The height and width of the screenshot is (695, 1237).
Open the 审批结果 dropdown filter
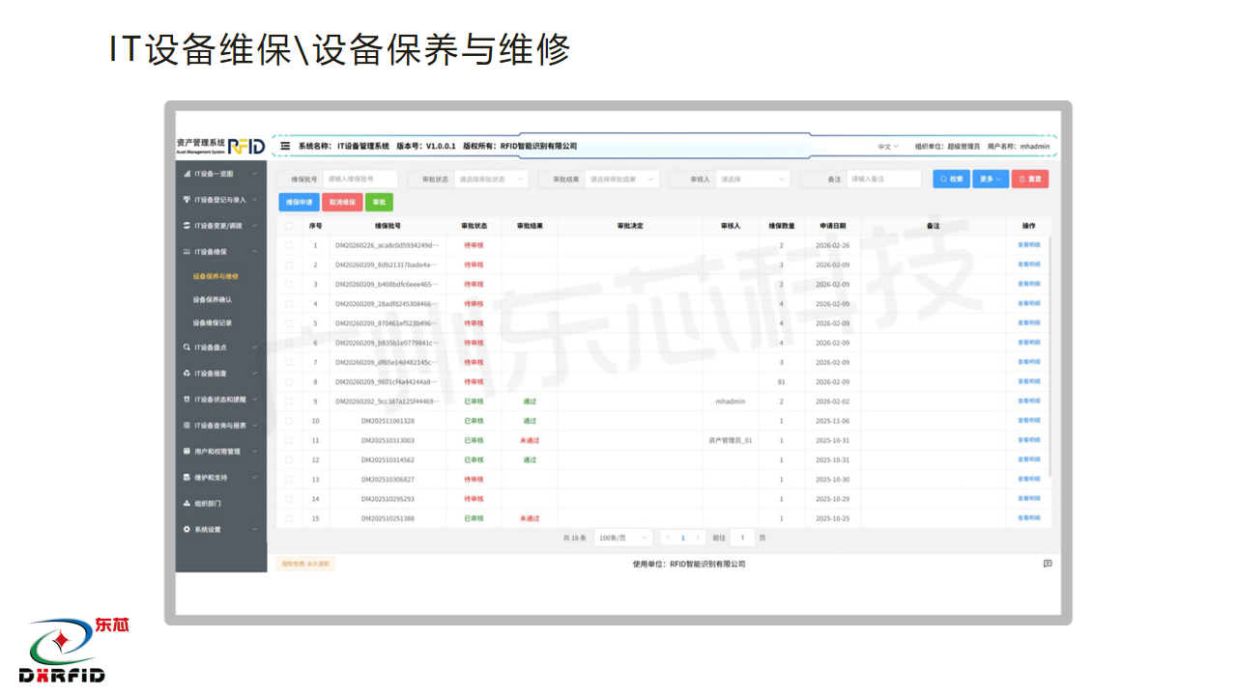(x=621, y=179)
